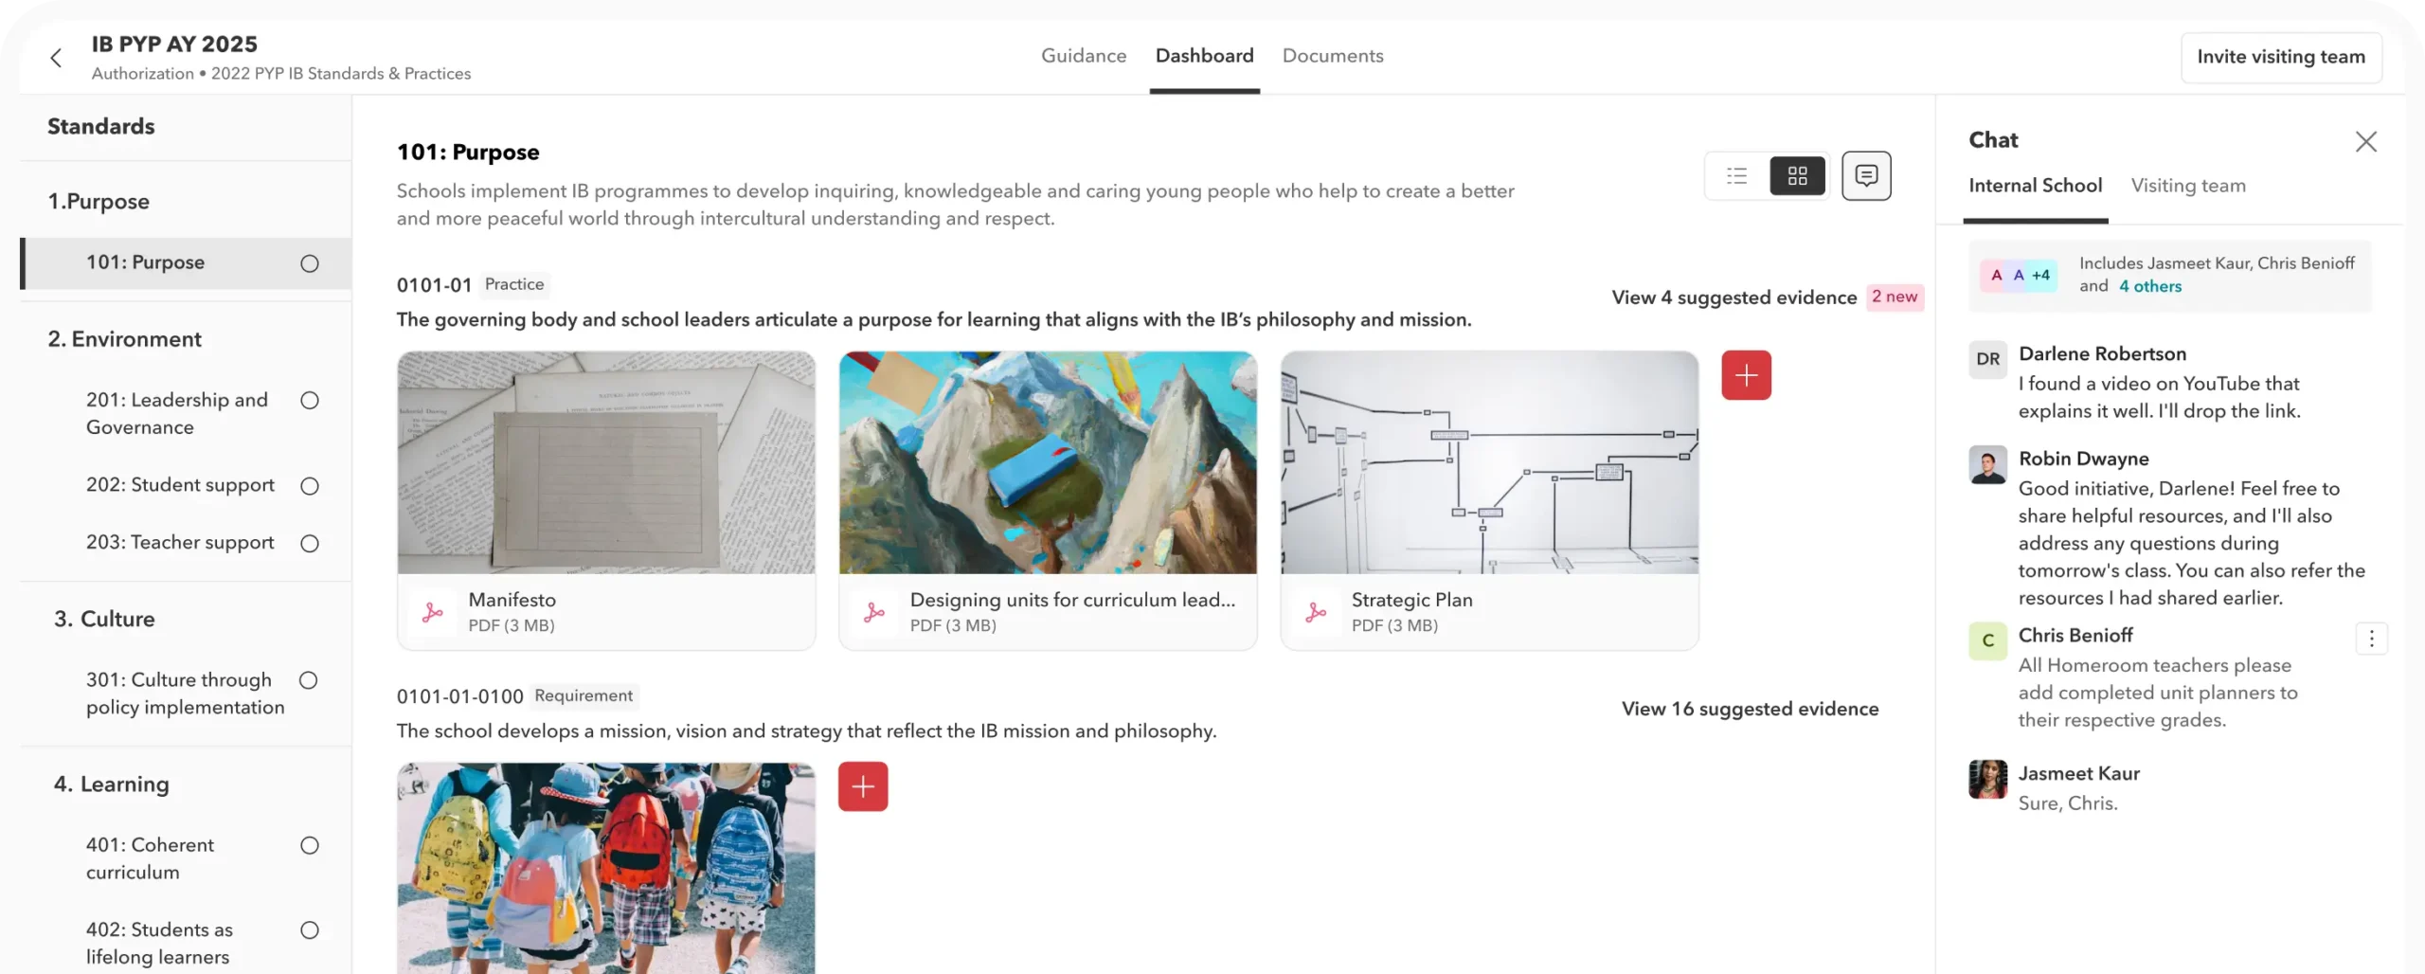Viewport: 2425px width, 974px height.
Task: Add evidence with red plus beside Strategic Plan
Action: [1746, 375]
